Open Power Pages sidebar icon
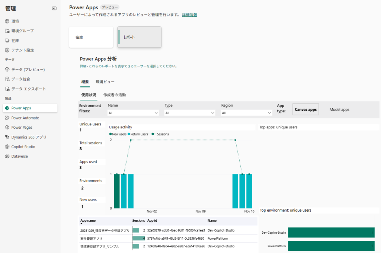This screenshot has height=253, width=381. (x=7, y=128)
